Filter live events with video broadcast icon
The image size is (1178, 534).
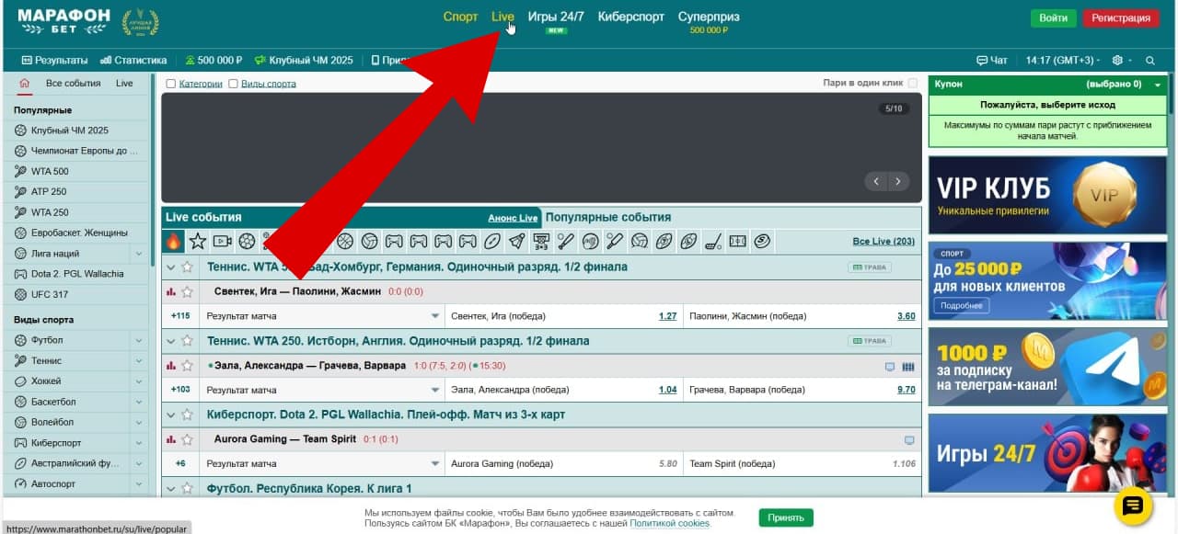222,241
